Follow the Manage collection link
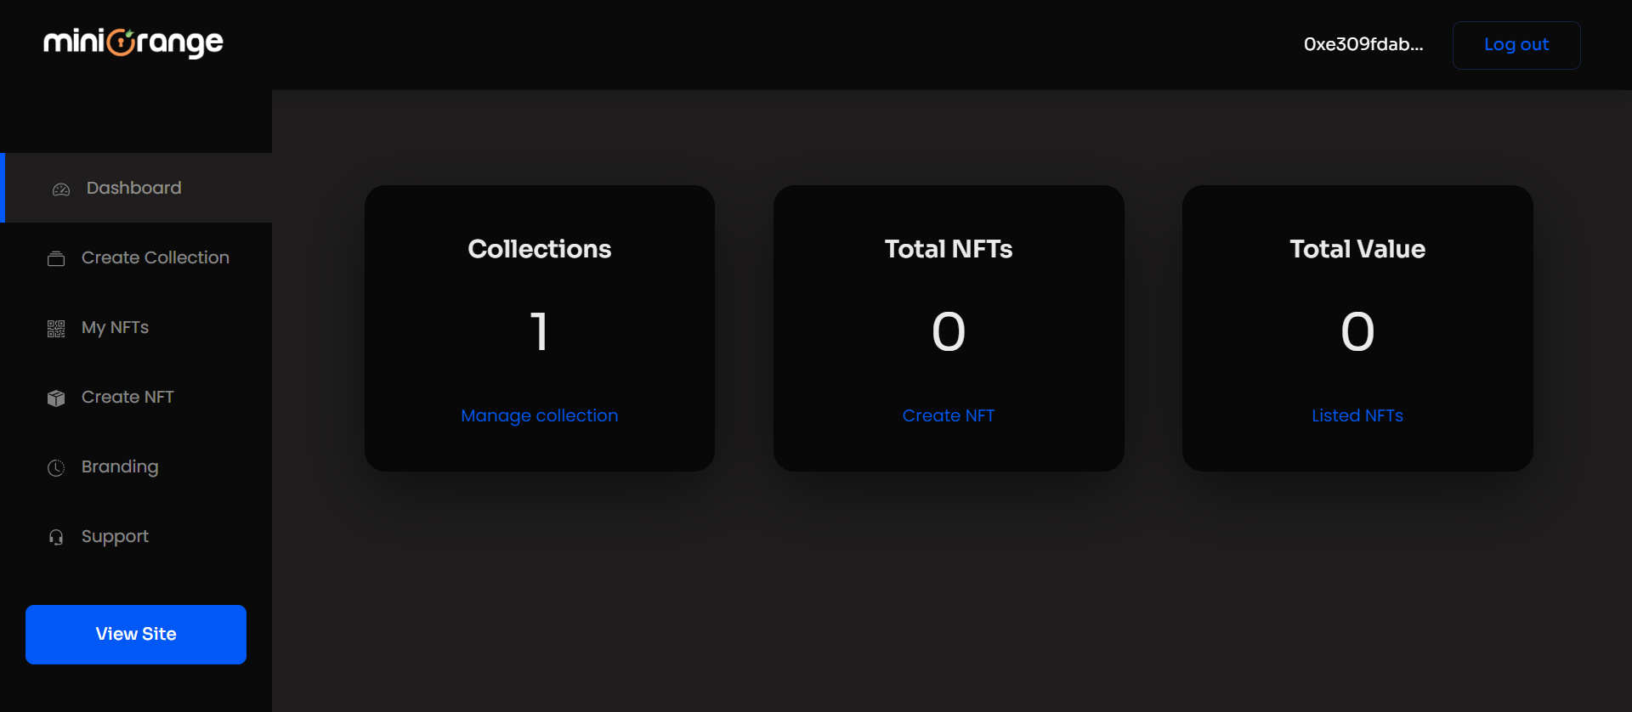 pyautogui.click(x=540, y=415)
